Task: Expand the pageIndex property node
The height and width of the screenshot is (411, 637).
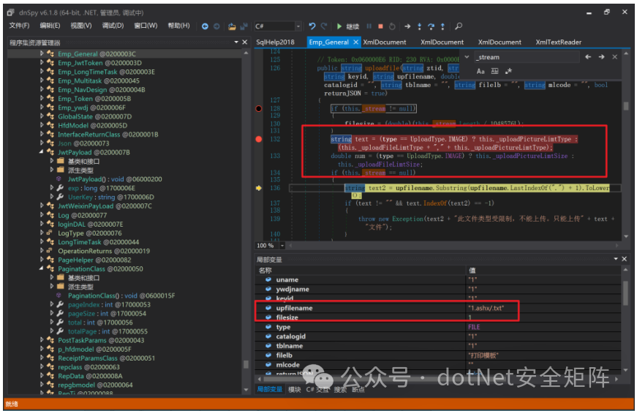Action: tap(52, 304)
